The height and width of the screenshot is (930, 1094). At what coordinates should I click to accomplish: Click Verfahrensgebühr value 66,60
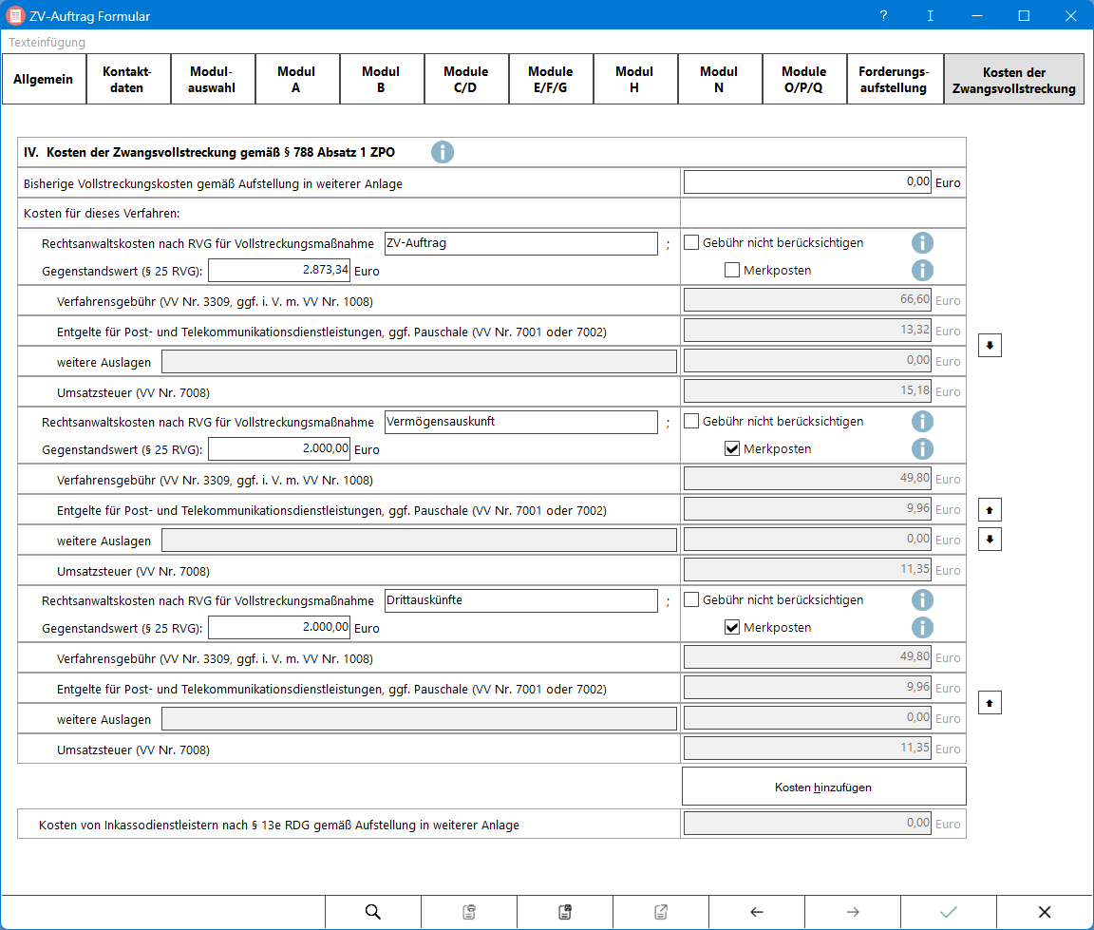(807, 300)
